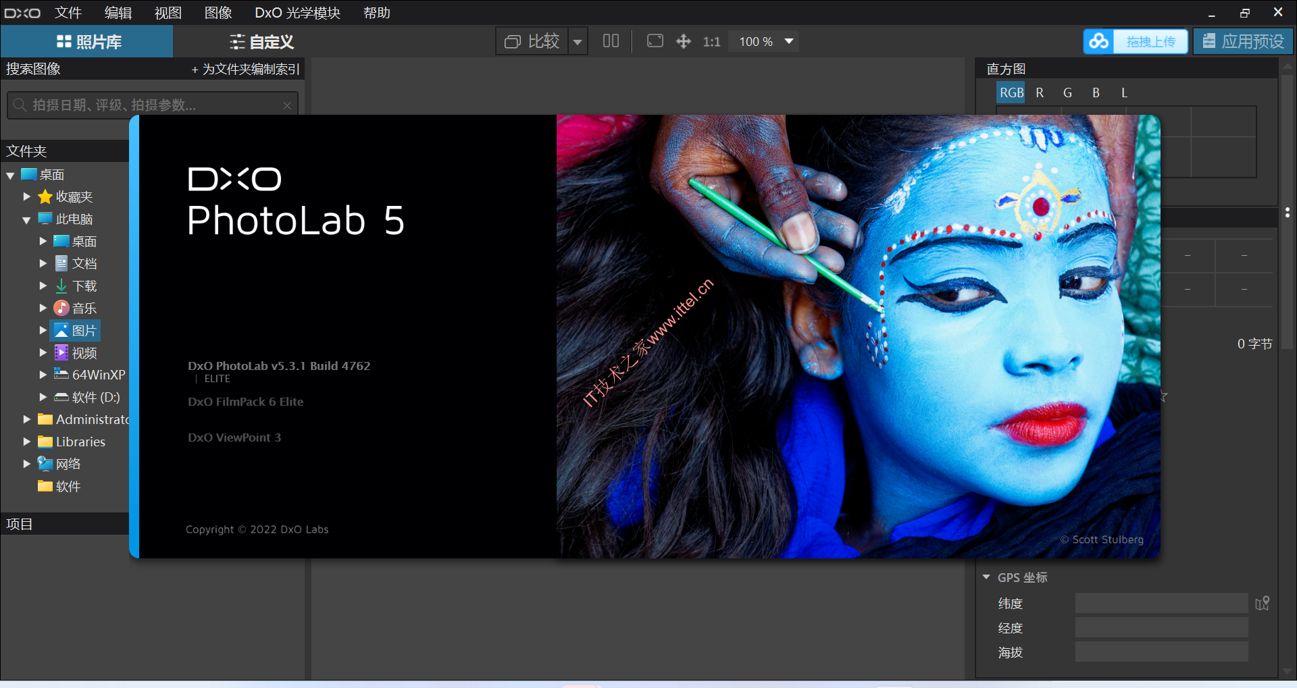
Task: Select the pan/move hand tool icon
Action: pos(684,41)
